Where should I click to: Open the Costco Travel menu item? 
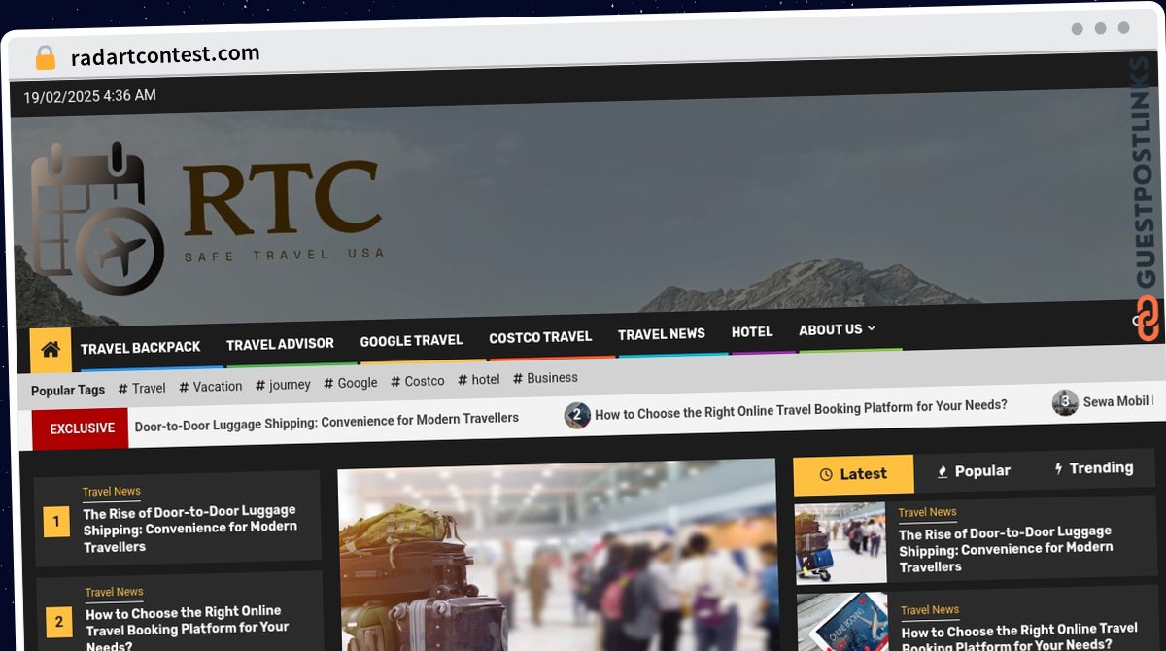pos(540,337)
